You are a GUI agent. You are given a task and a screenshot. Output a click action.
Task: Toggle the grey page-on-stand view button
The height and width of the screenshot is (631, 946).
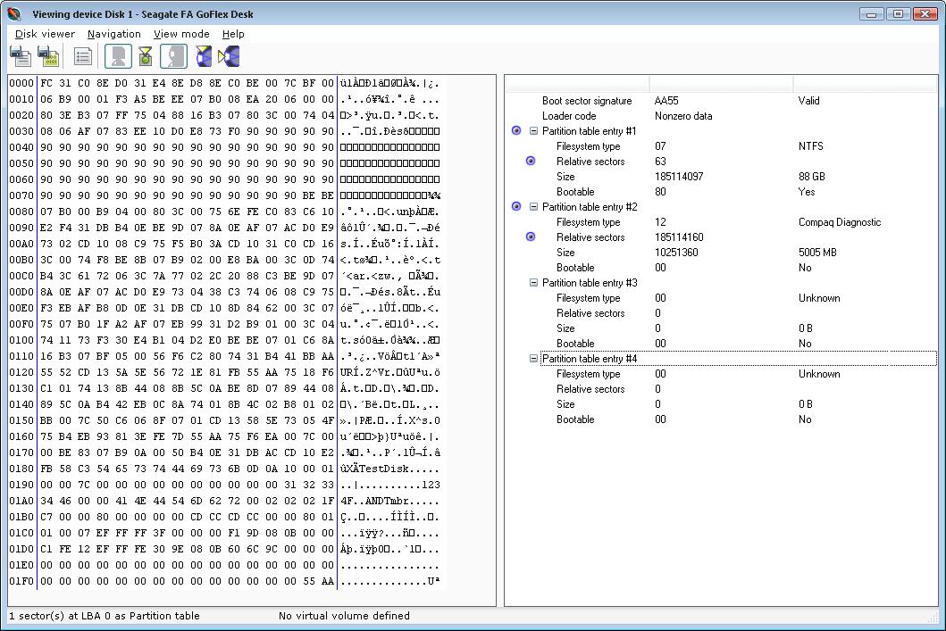coord(118,56)
